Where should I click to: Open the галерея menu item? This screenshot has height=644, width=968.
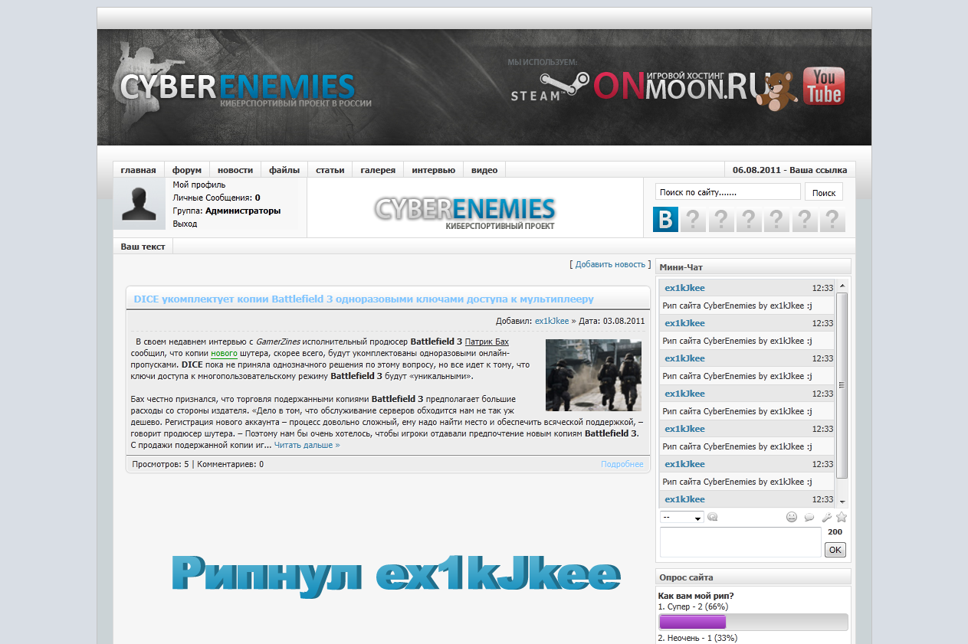[x=379, y=170]
